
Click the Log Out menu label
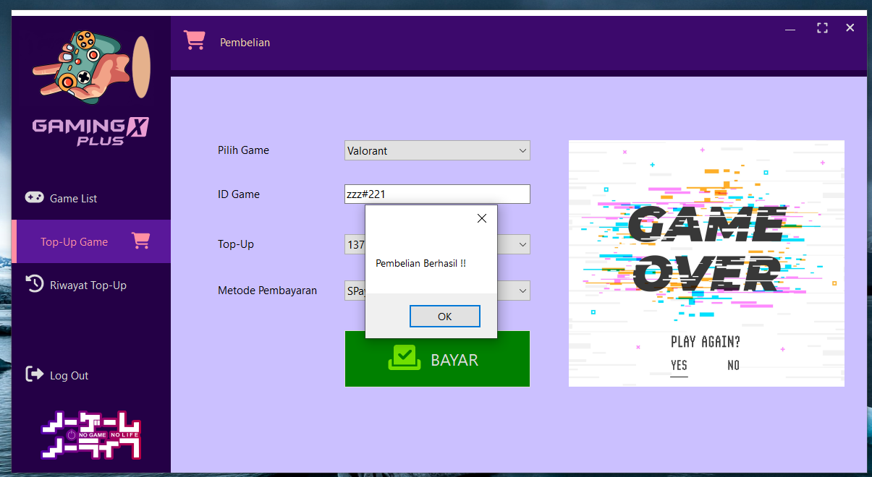tap(69, 376)
